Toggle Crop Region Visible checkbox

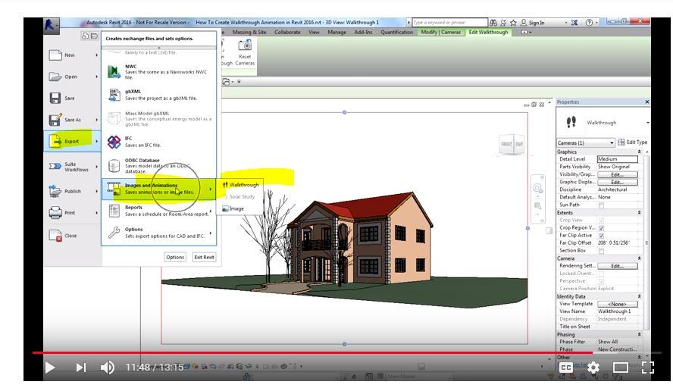click(601, 228)
